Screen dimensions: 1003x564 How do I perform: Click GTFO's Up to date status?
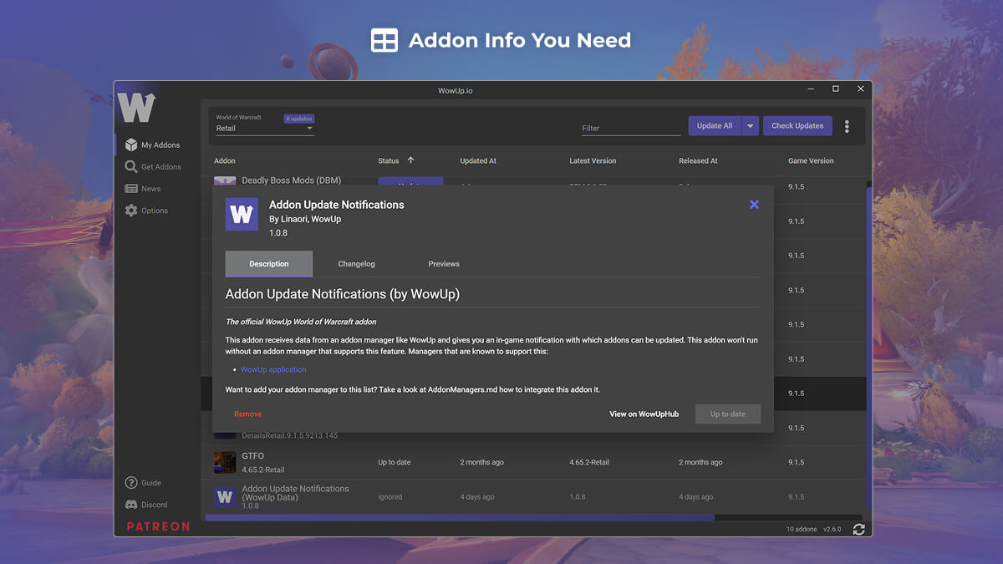pos(394,463)
